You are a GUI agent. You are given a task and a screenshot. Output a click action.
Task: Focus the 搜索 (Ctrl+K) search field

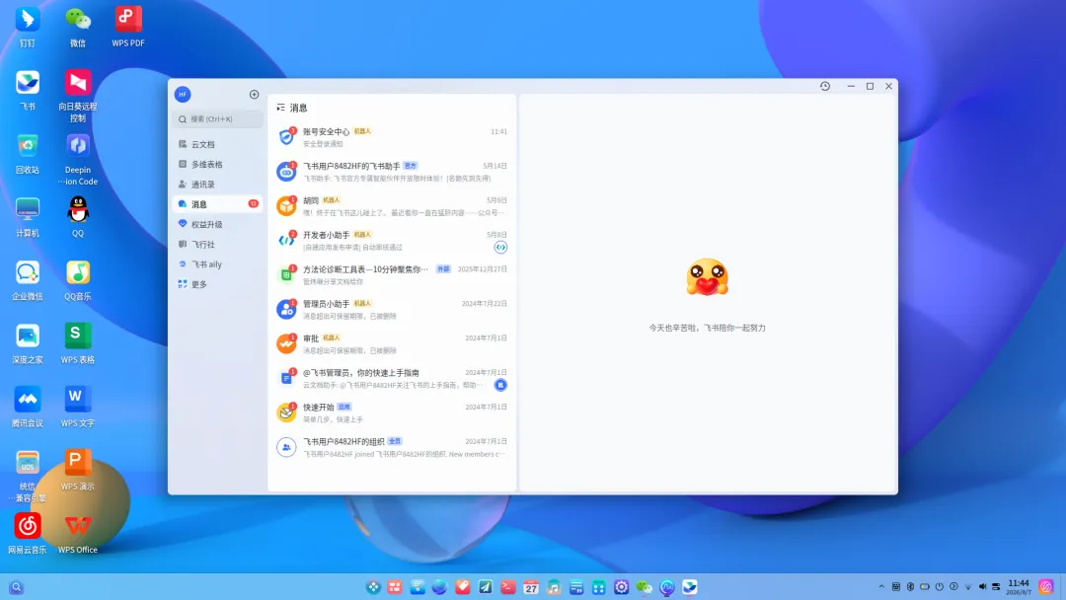217,118
